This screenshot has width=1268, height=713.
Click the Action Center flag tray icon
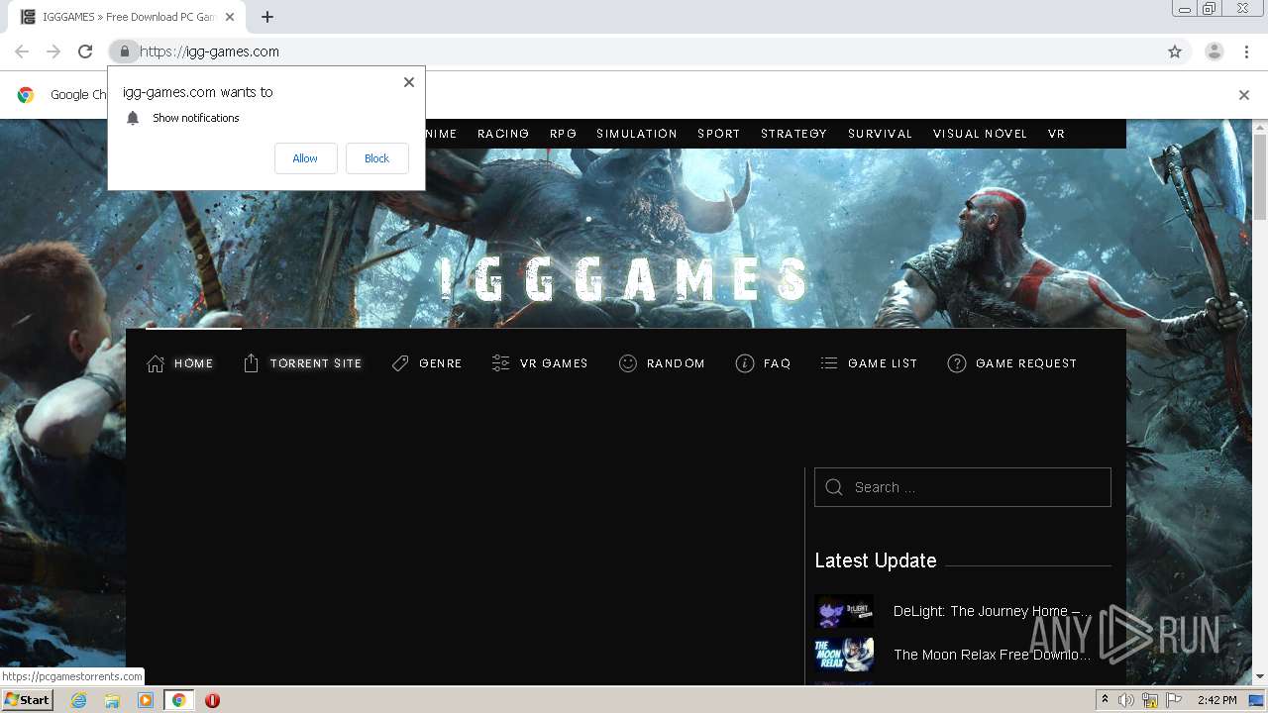point(1173,700)
